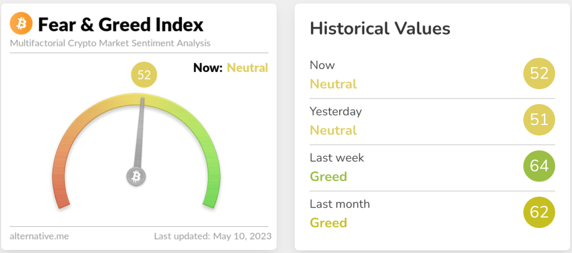Image resolution: width=572 pixels, height=253 pixels.
Task: Click the Multifactorial Crypto Market Sentiment subtitle
Action: pyautogui.click(x=110, y=43)
